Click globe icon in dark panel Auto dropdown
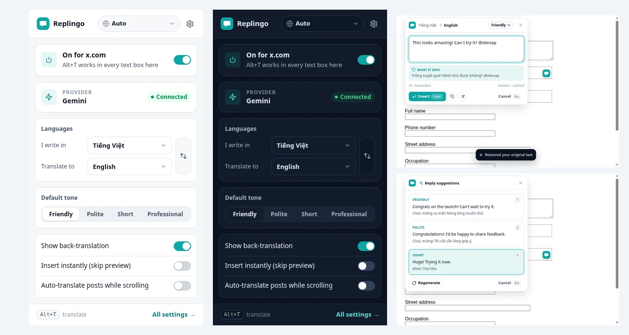Image resolution: width=629 pixels, height=335 pixels. pos(290,24)
